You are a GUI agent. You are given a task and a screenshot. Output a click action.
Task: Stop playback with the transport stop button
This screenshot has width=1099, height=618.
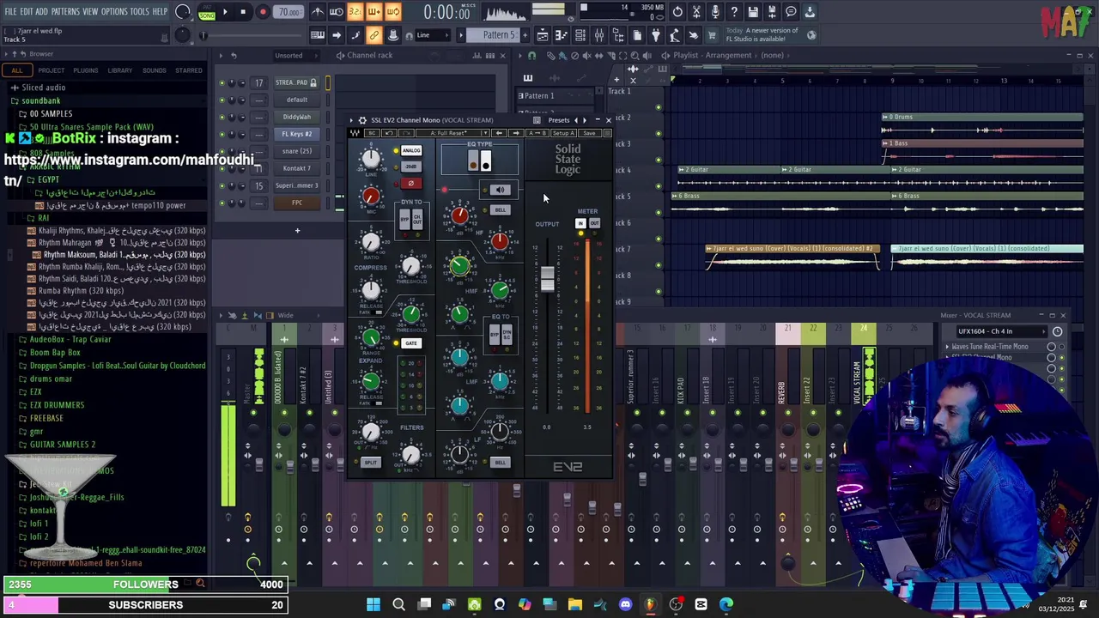coord(244,12)
